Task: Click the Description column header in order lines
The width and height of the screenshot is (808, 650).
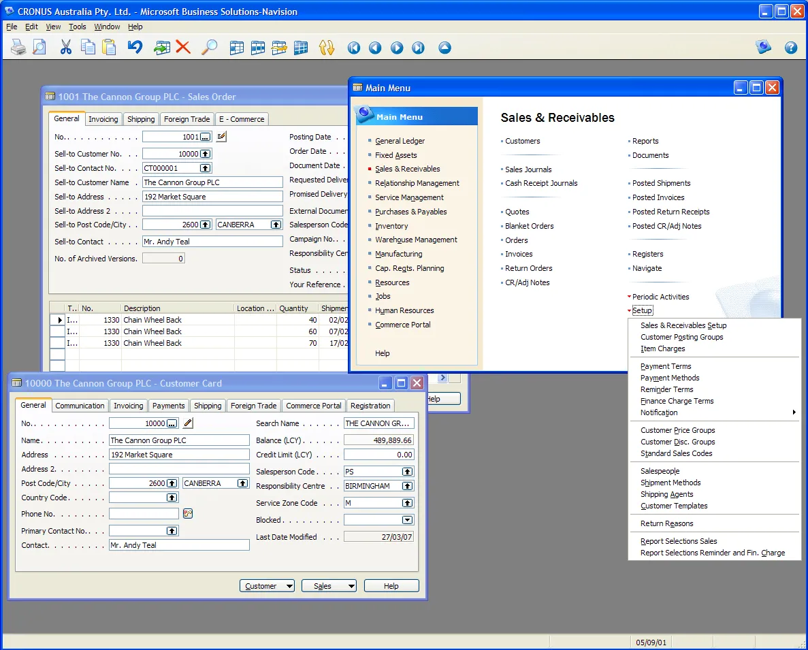Action: [178, 308]
